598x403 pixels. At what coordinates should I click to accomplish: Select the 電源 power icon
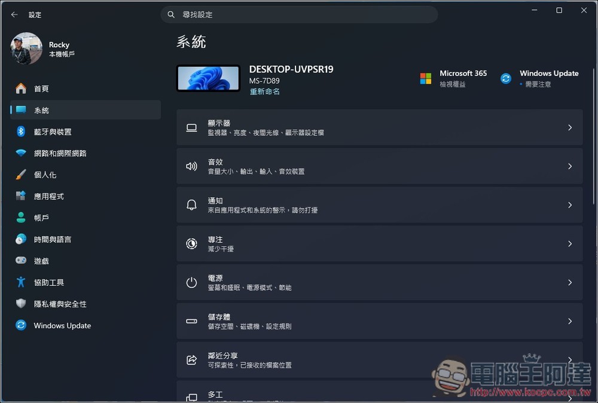tap(191, 282)
